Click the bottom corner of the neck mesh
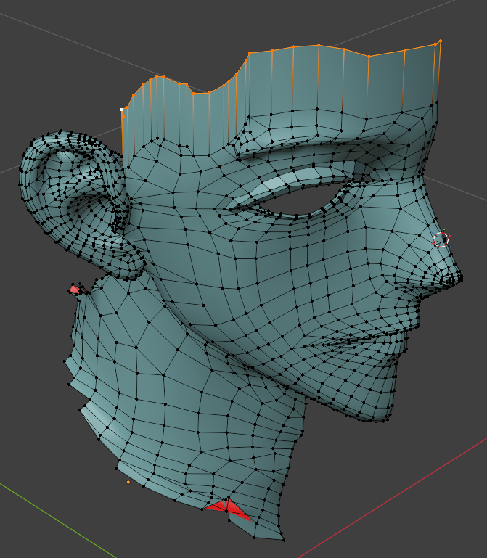This screenshot has height=558, width=487. coord(282,539)
